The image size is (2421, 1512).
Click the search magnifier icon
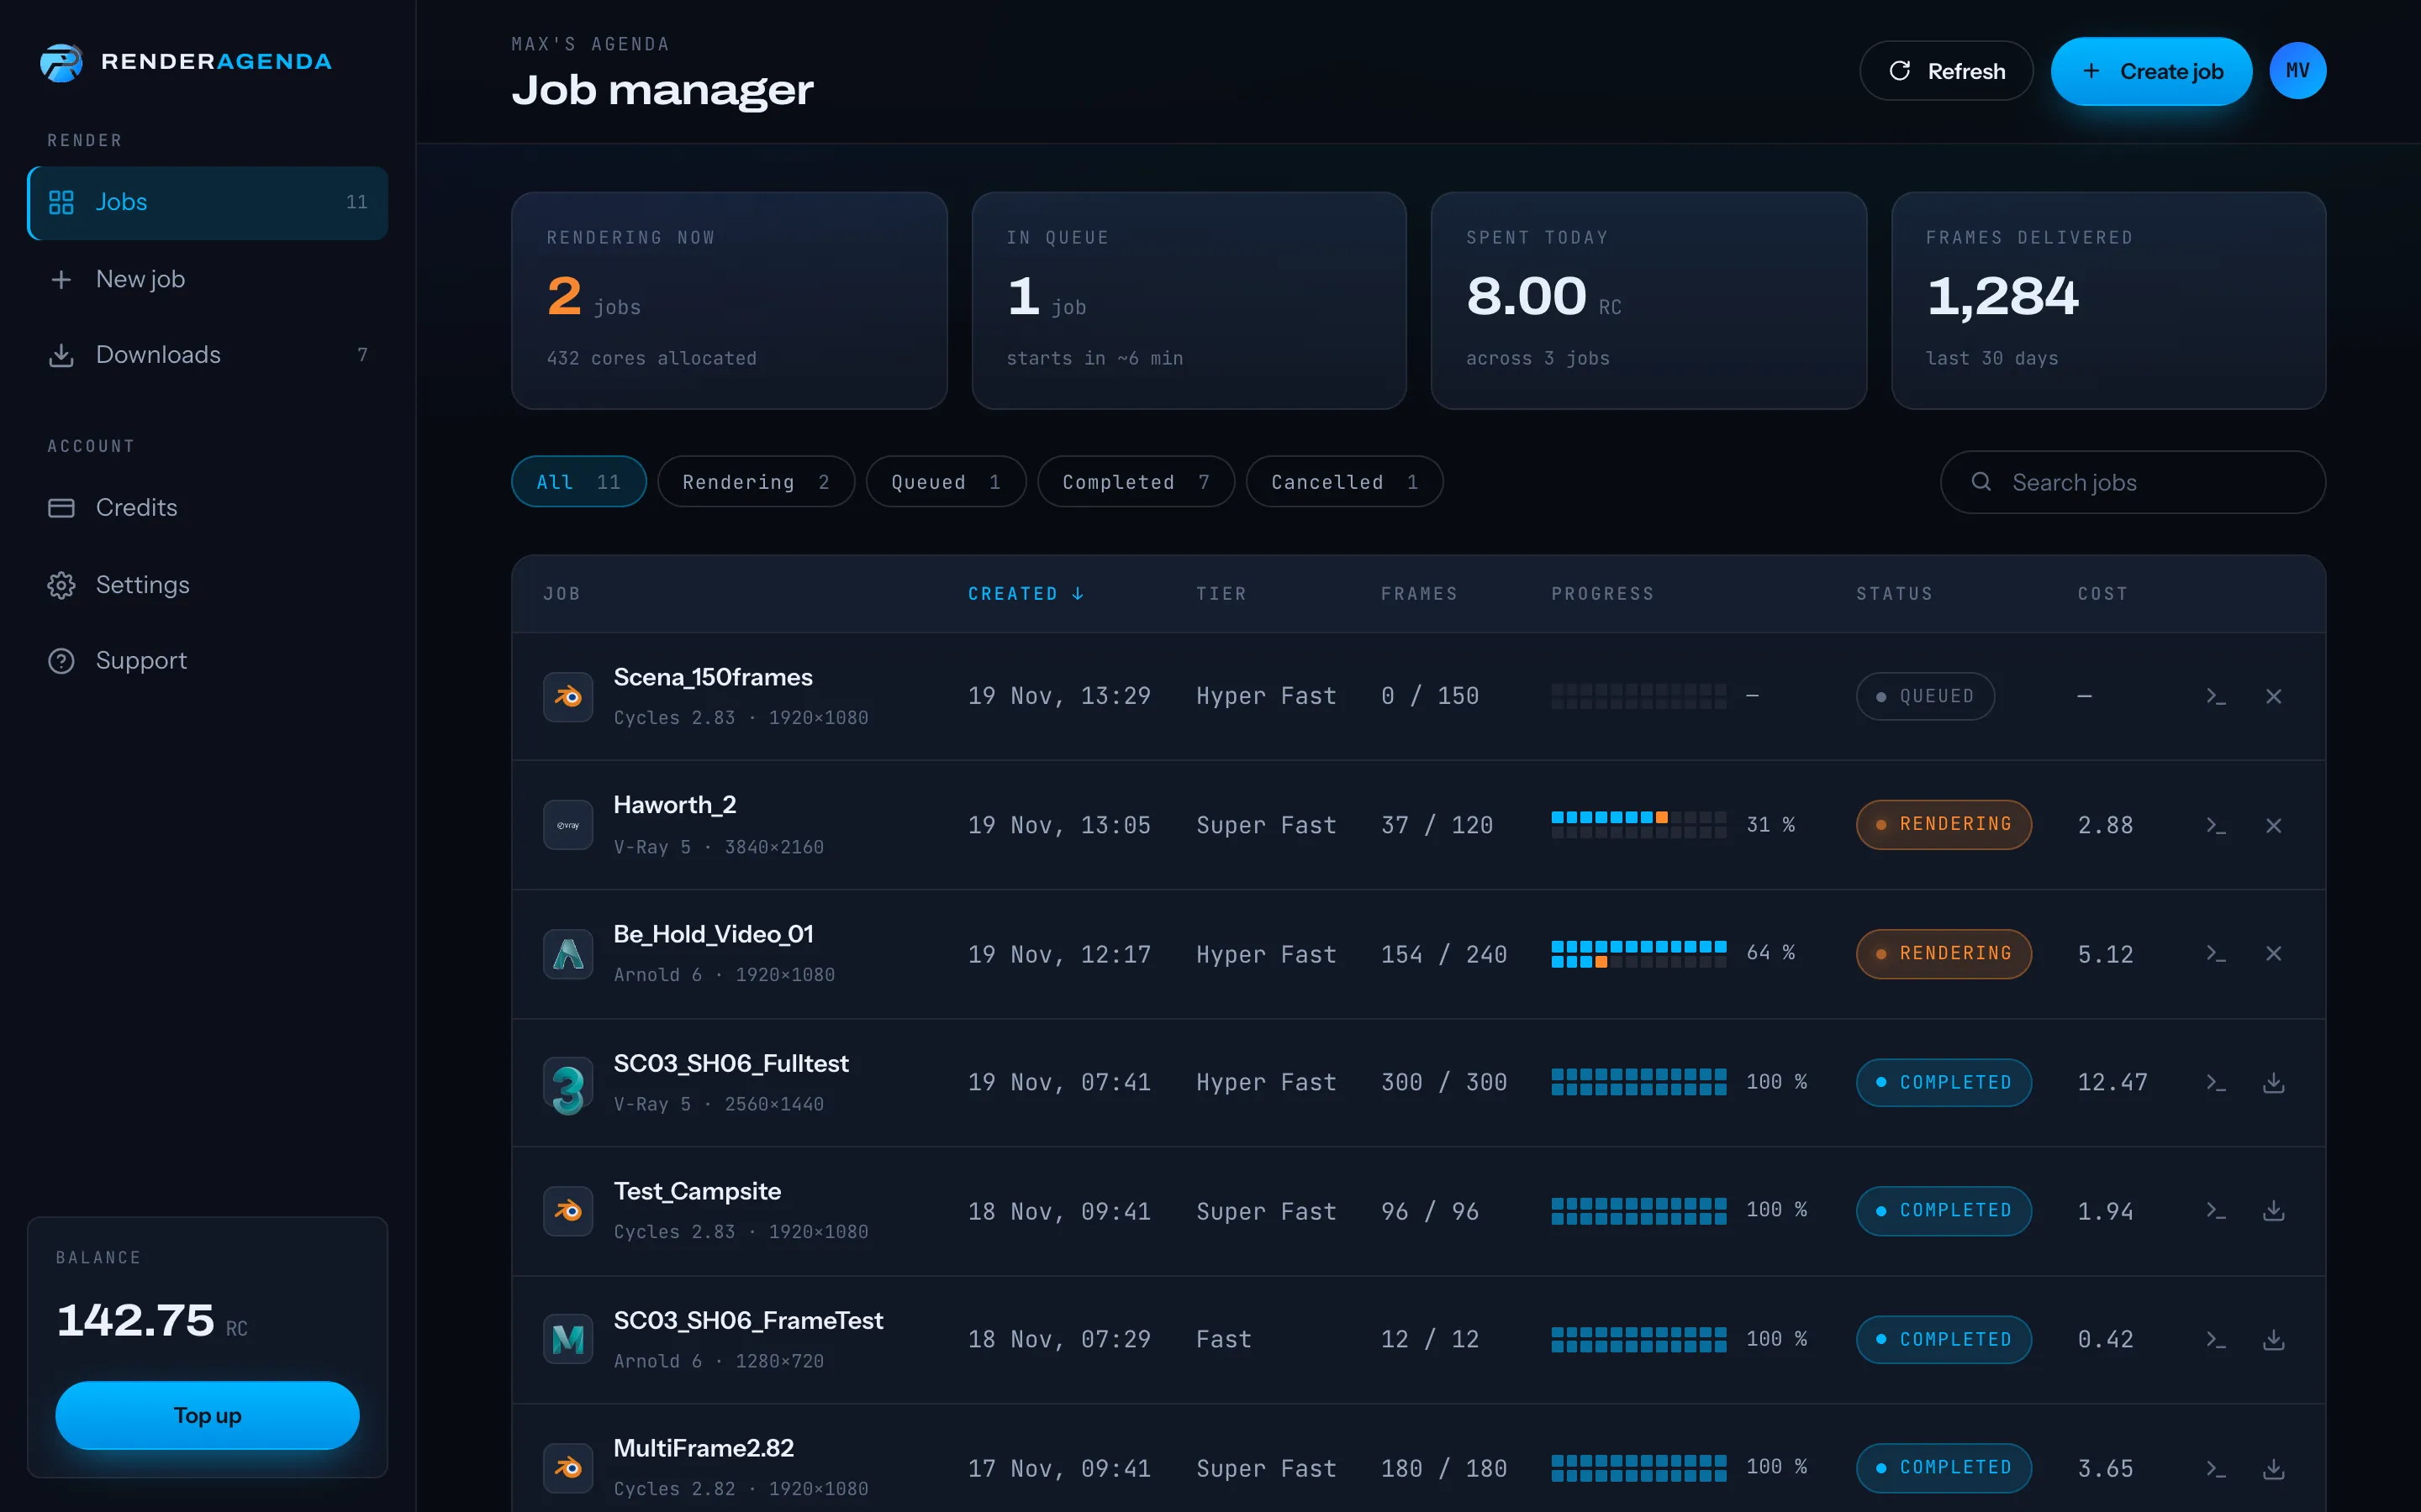click(1981, 482)
